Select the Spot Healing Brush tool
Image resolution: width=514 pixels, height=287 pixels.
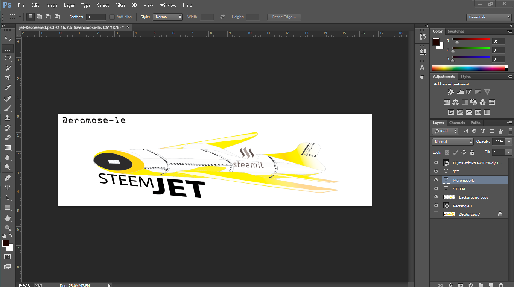(8, 98)
